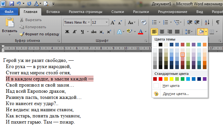Pick the purple standard color swatch
This screenshot has height=131, width=223.
coord(204,79)
